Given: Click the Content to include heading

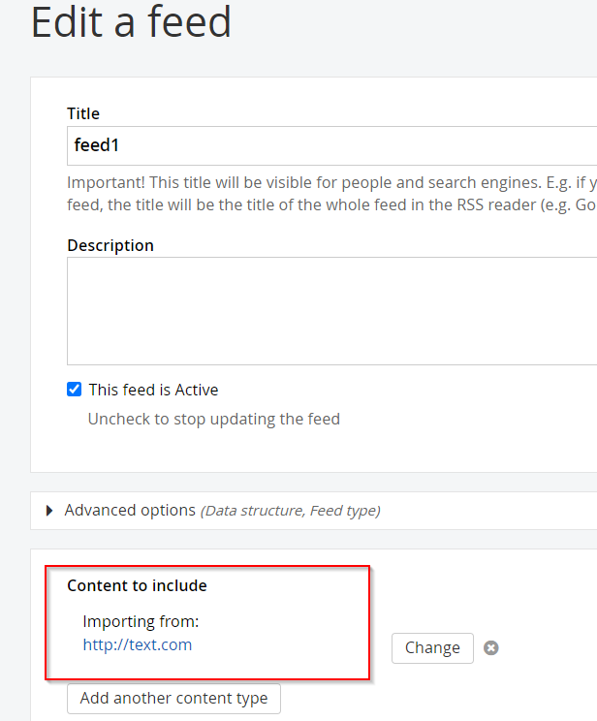Looking at the screenshot, I should coord(137,585).
